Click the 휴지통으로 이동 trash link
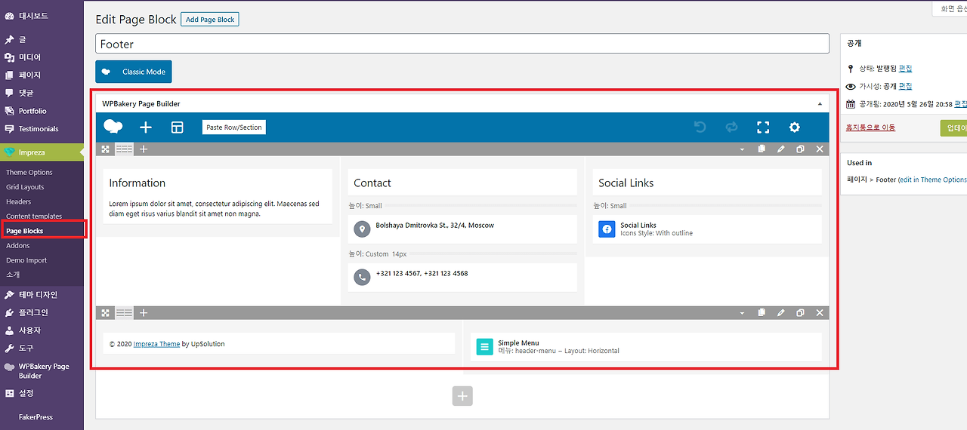967x430 pixels. point(870,127)
